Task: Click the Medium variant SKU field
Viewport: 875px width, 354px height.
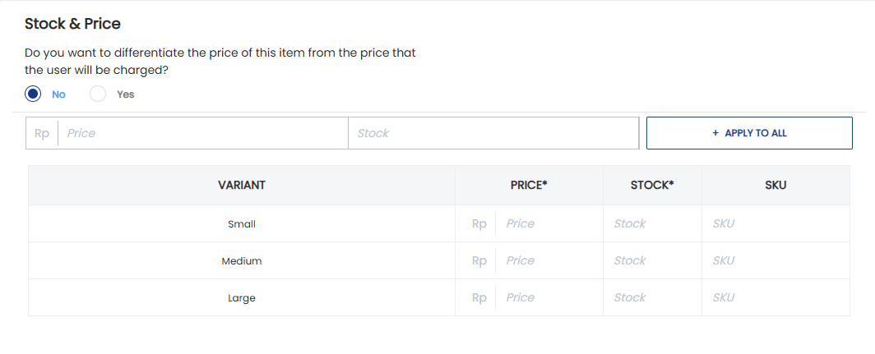Action: pos(775,260)
